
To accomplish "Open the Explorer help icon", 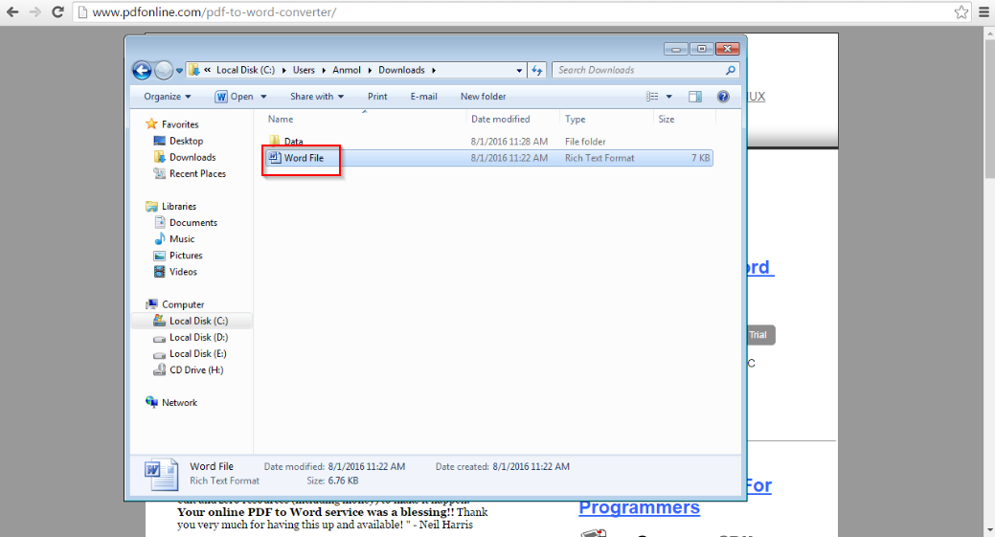I will point(723,97).
